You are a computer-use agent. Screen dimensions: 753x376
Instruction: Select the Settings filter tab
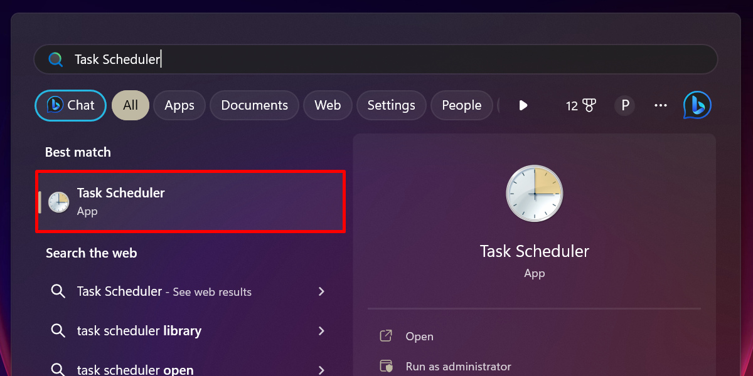point(391,105)
